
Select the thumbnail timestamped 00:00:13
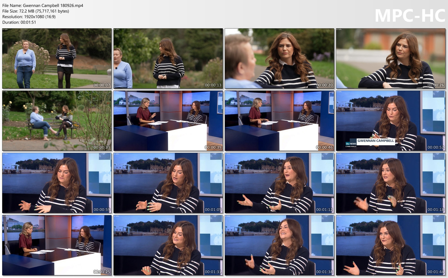pos(168,58)
